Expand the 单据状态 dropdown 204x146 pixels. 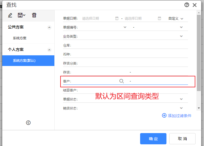tap(181, 99)
